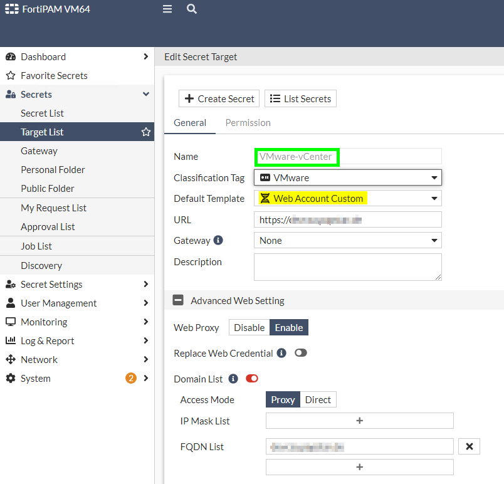The width and height of the screenshot is (504, 484).
Task: Expand the System chevron
Action: click(x=146, y=378)
